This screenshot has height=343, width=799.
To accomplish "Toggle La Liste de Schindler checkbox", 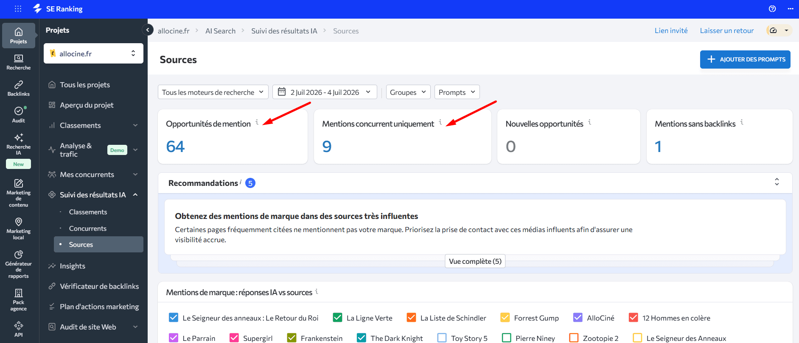I will [412, 318].
